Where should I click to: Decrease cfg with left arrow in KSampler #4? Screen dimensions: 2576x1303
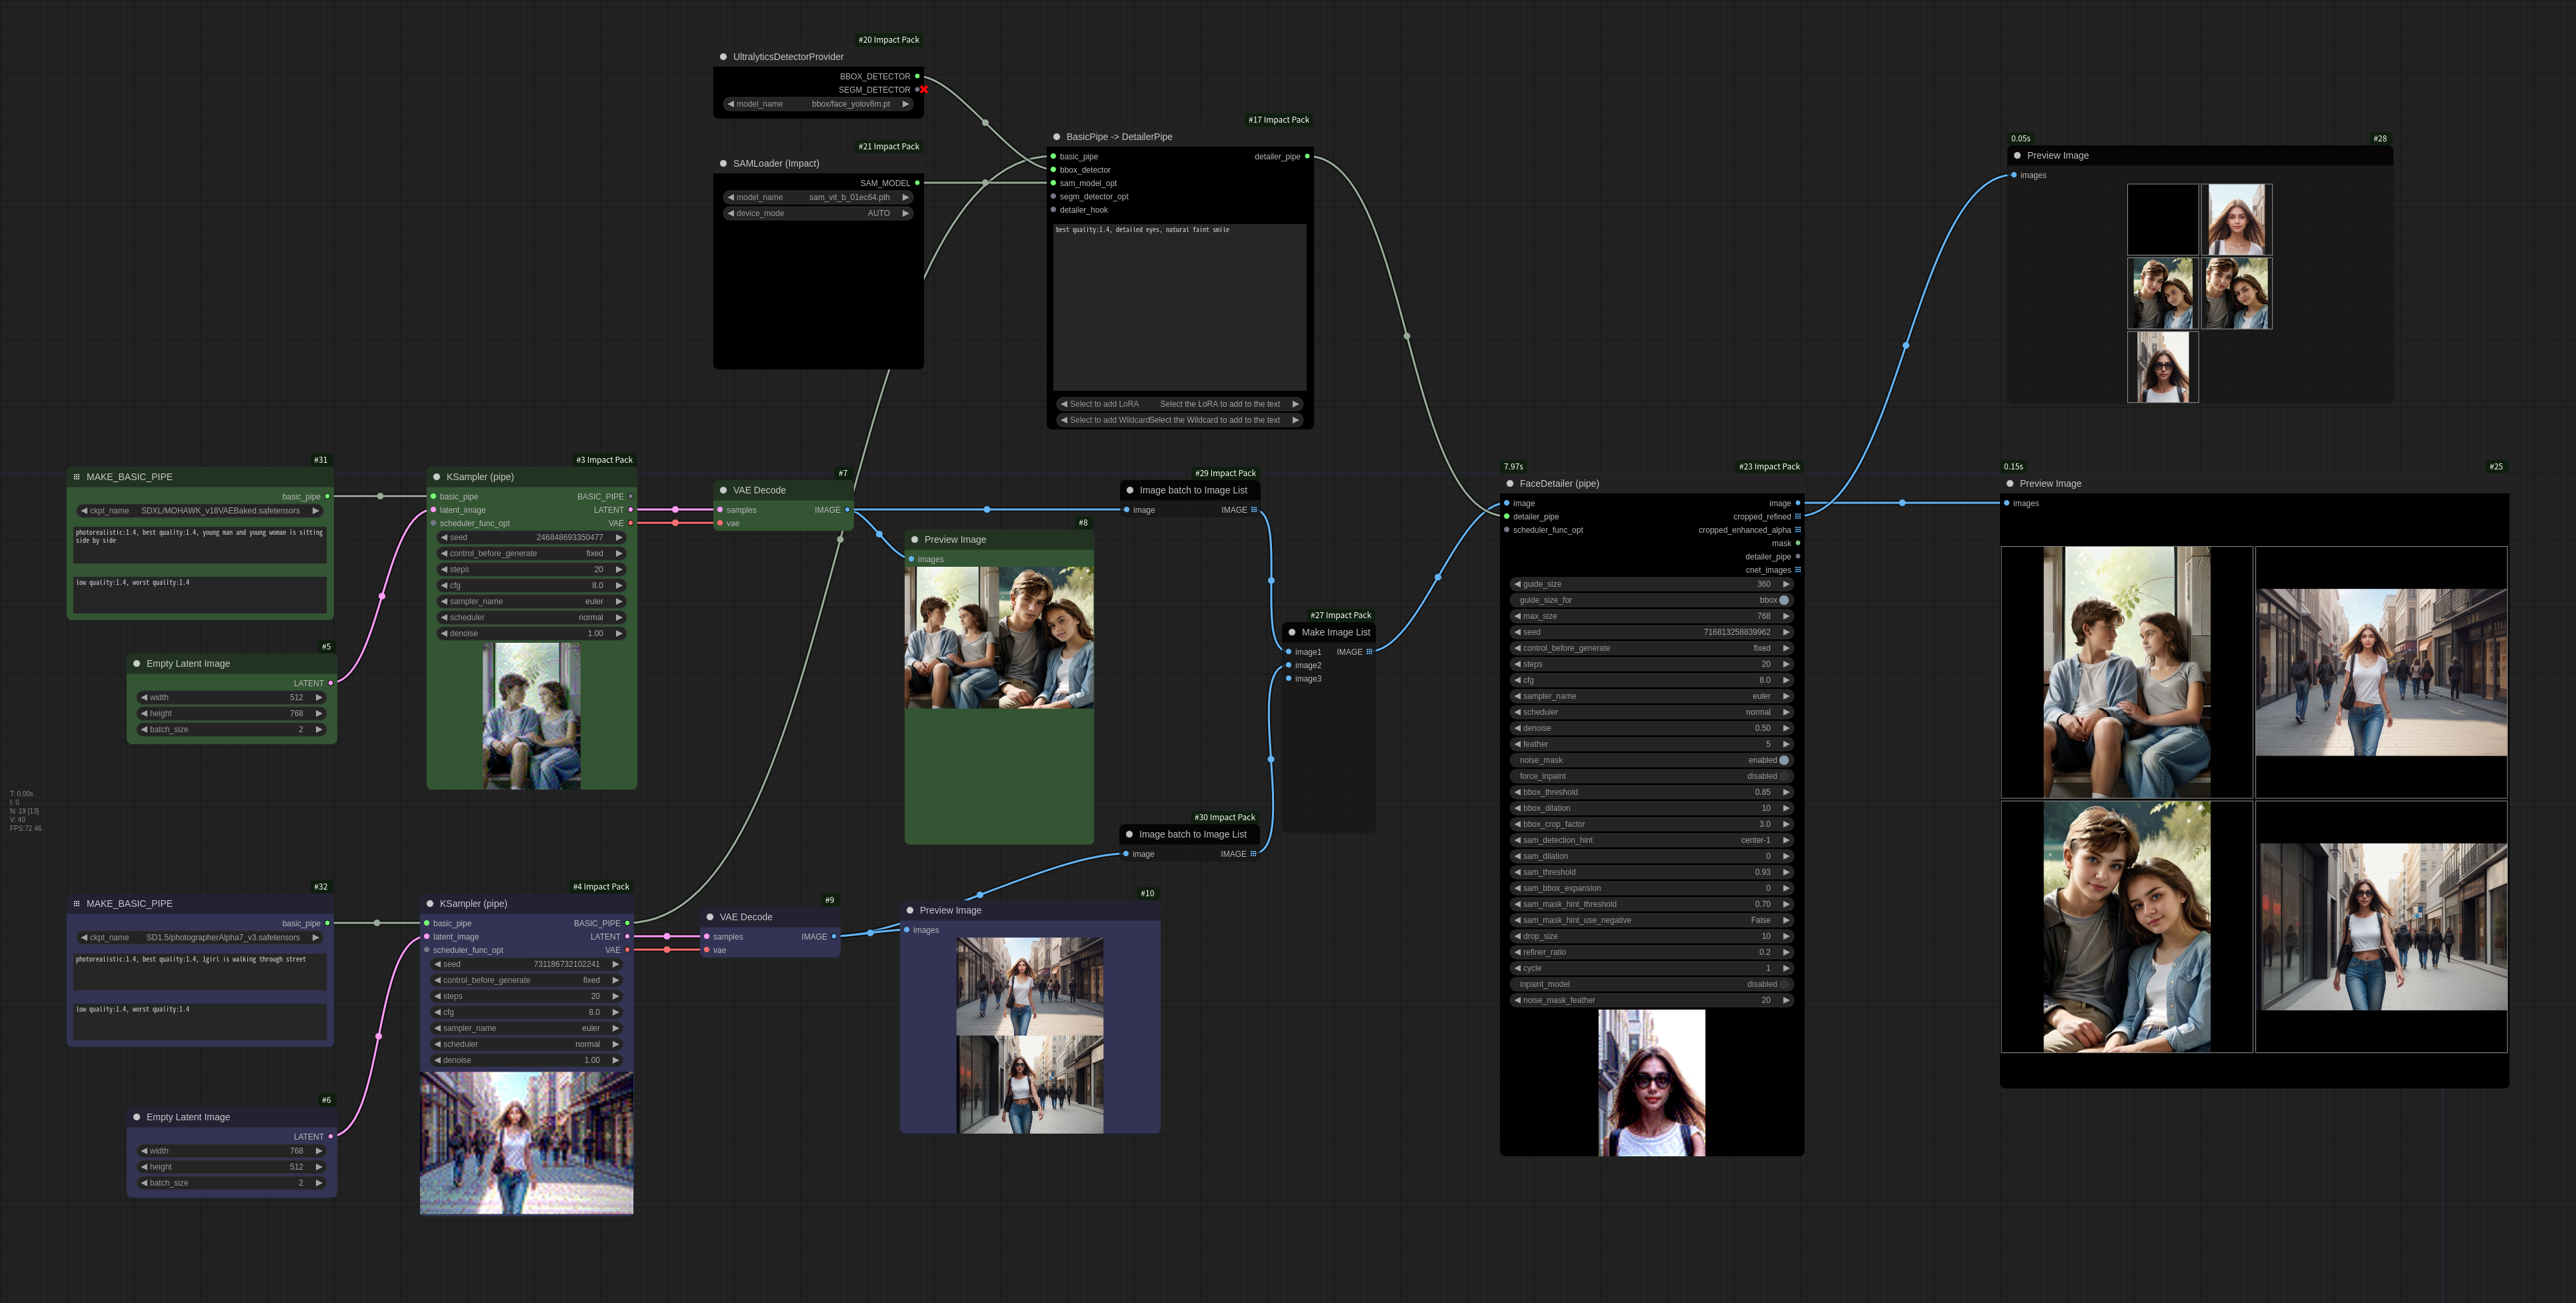click(437, 1013)
